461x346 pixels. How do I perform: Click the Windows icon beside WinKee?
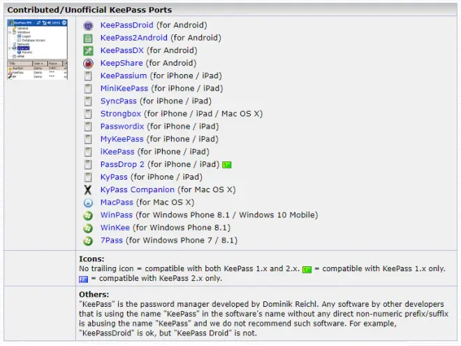[x=88, y=228]
